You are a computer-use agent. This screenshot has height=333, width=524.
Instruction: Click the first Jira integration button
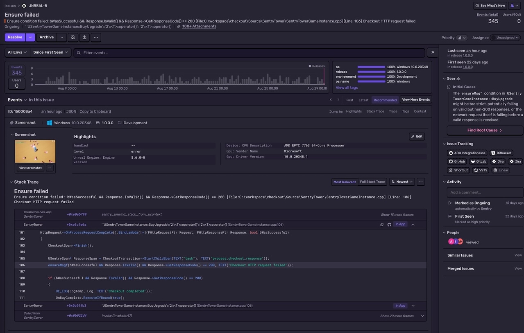tap(498, 162)
